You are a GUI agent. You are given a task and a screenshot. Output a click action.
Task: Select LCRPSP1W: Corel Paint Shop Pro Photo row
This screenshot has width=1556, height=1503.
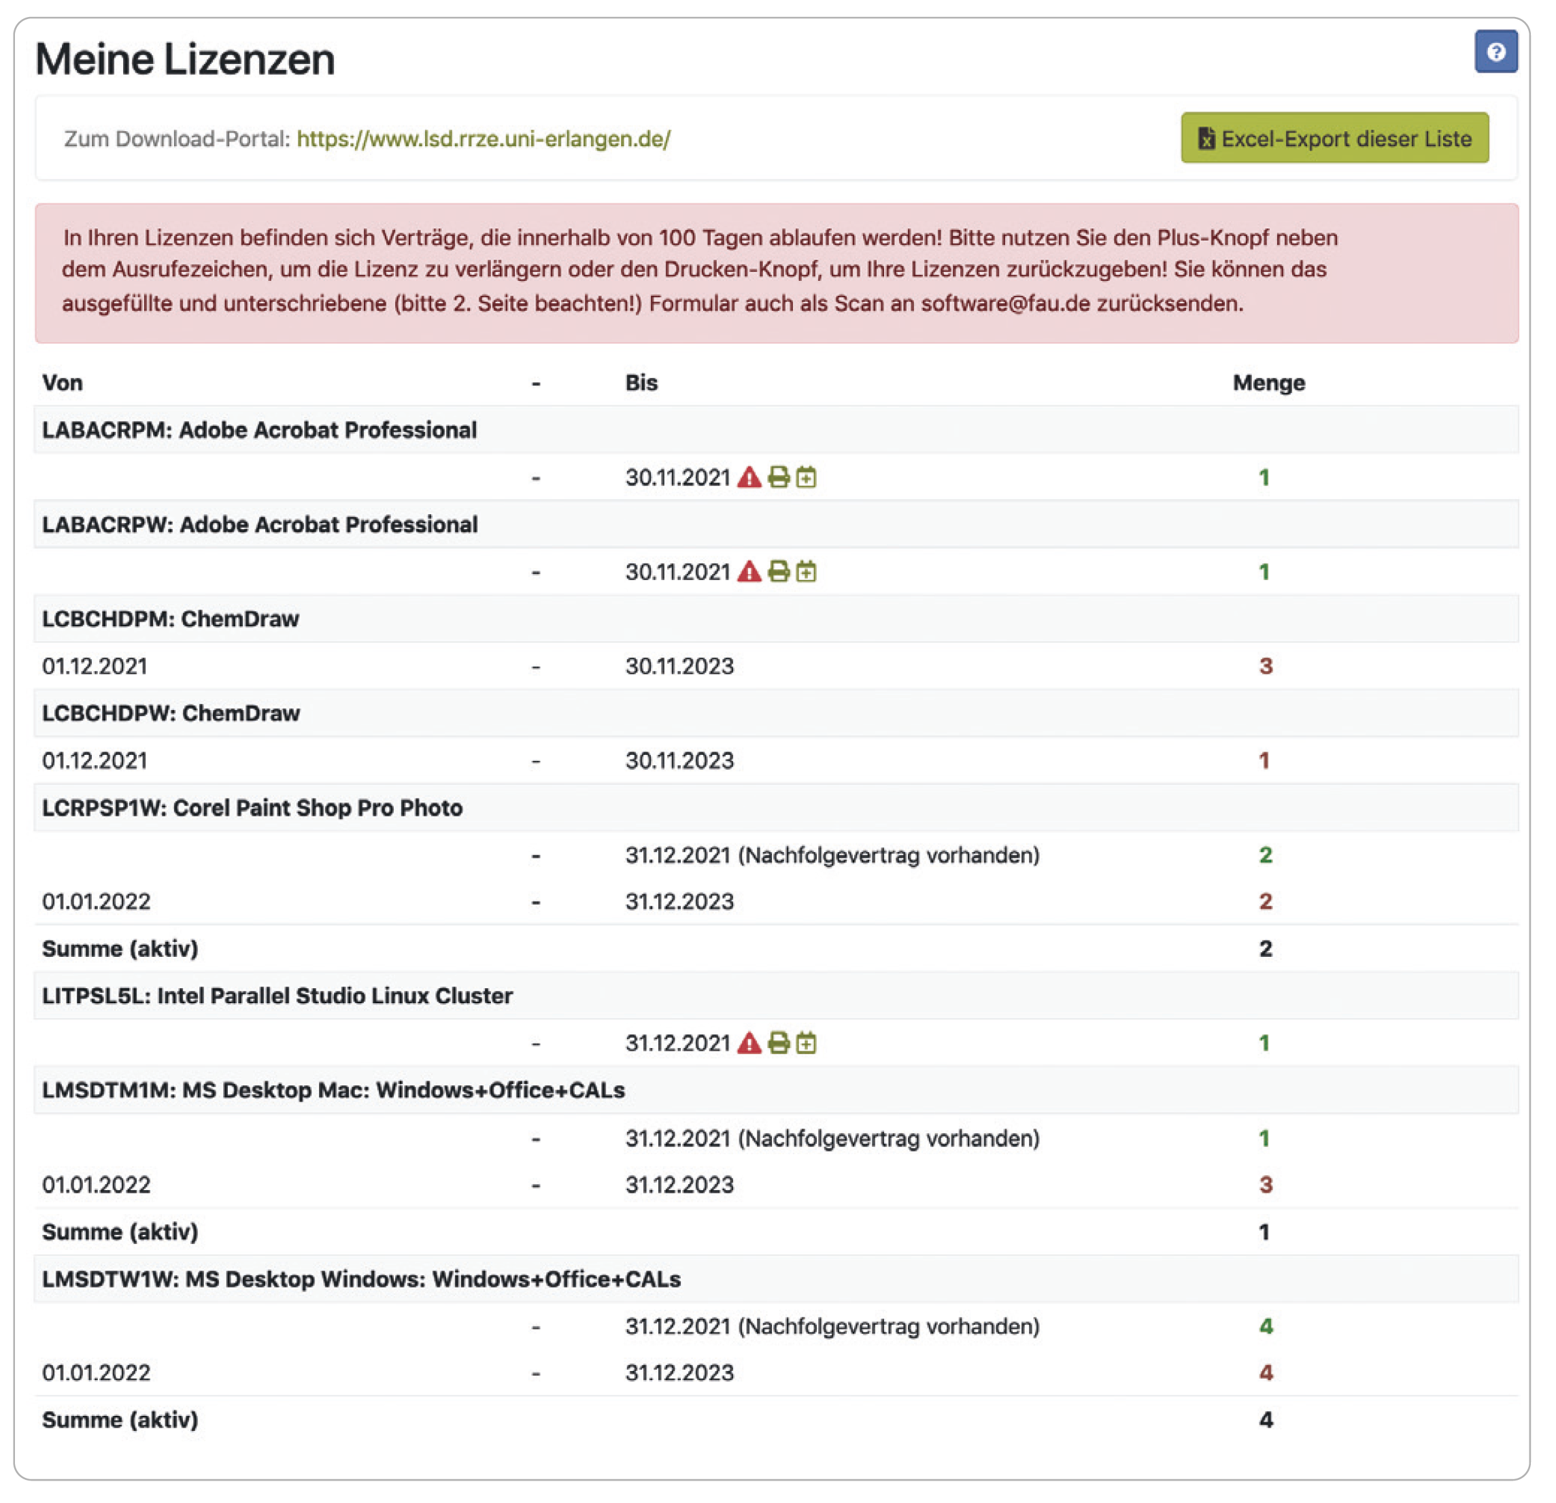point(252,808)
